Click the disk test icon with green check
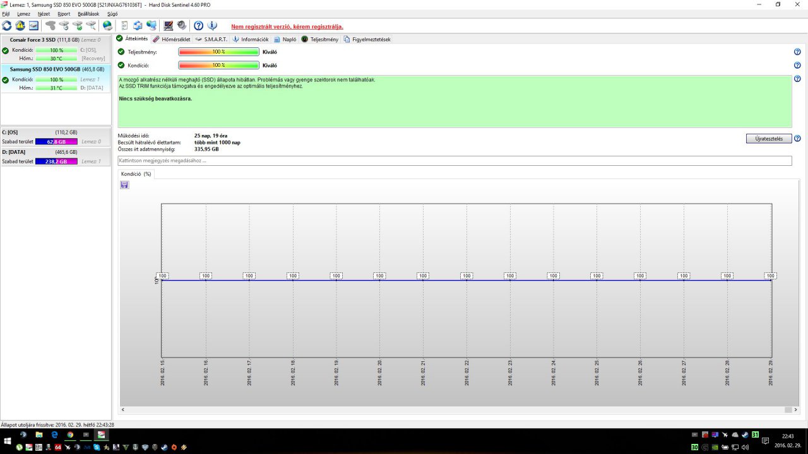Image resolution: width=808 pixels, height=454 pixels. (78, 26)
